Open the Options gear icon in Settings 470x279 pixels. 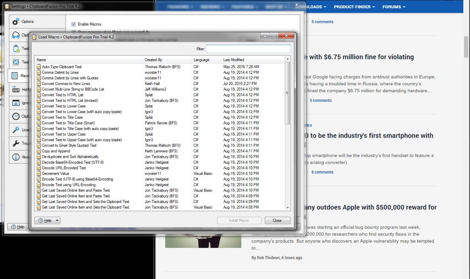click(16, 22)
